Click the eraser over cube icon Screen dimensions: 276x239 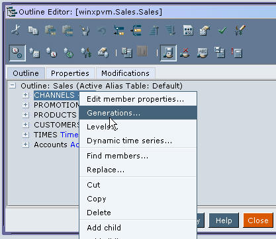coord(103,53)
